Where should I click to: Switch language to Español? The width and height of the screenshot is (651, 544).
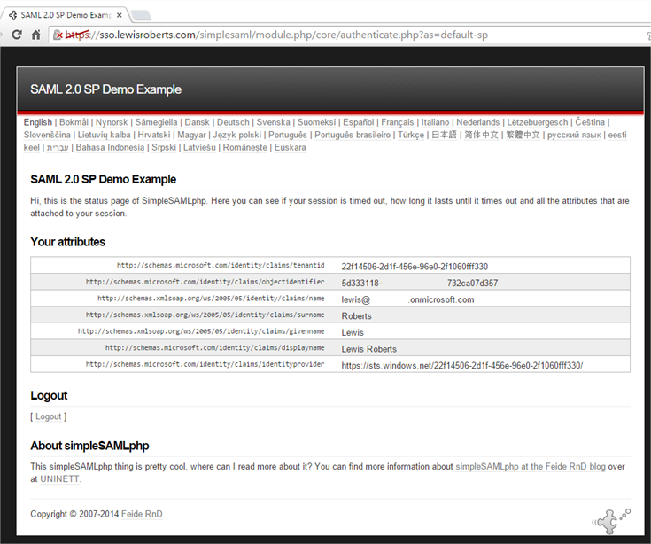coord(359,122)
